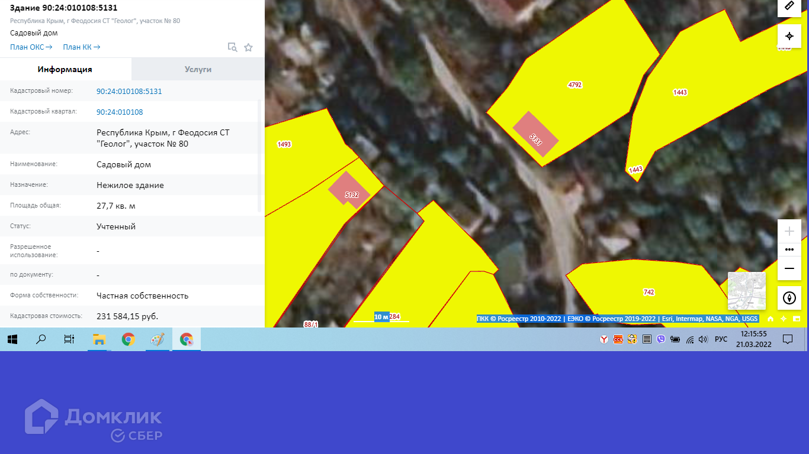Screen dimensions: 809x454
Task: Open the Windows notification center
Action: coord(788,339)
